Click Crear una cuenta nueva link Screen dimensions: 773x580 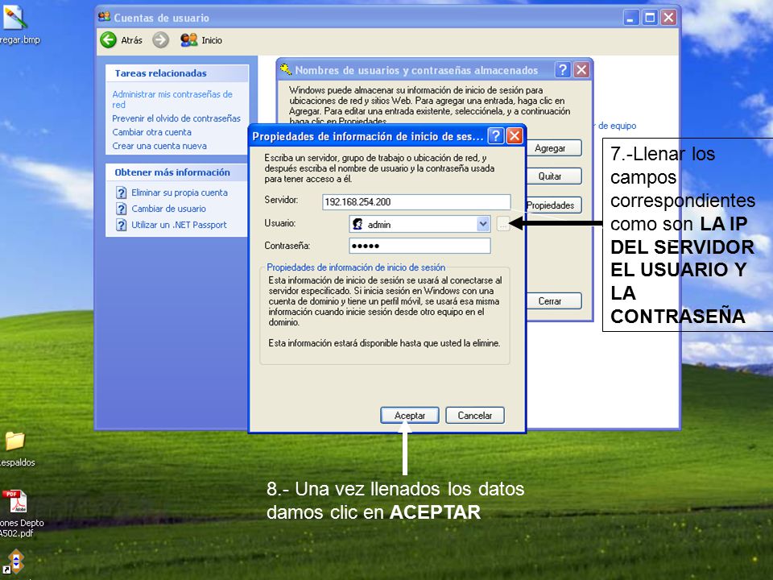tap(159, 146)
